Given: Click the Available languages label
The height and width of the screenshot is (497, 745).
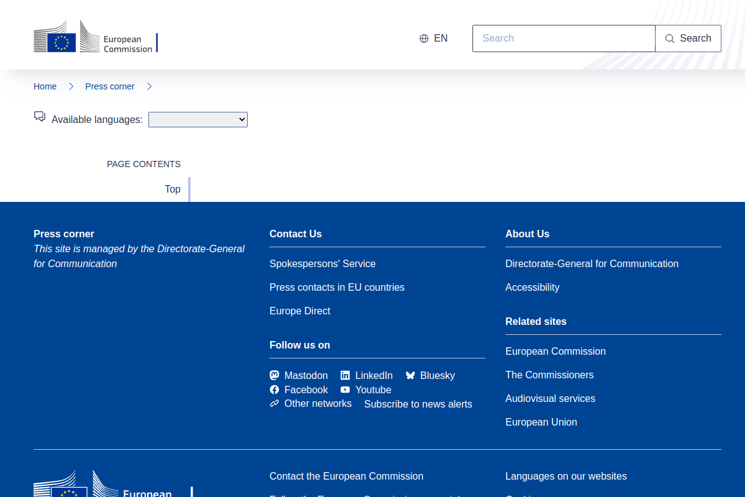Looking at the screenshot, I should [x=97, y=119].
